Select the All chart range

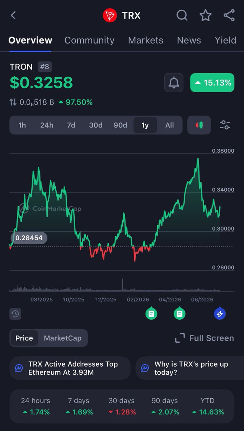(x=169, y=125)
